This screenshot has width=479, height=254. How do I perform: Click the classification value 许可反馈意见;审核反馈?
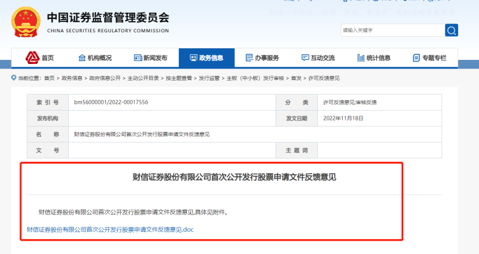coord(350,103)
